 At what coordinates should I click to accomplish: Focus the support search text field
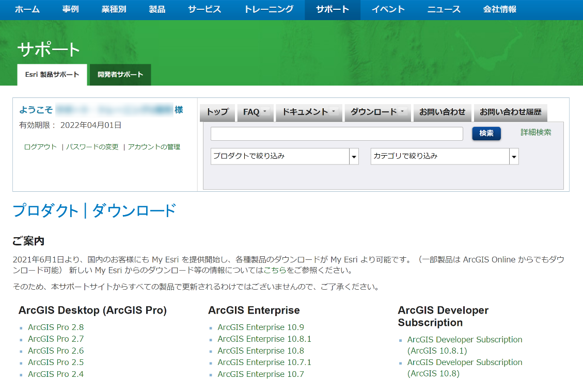pos(337,134)
